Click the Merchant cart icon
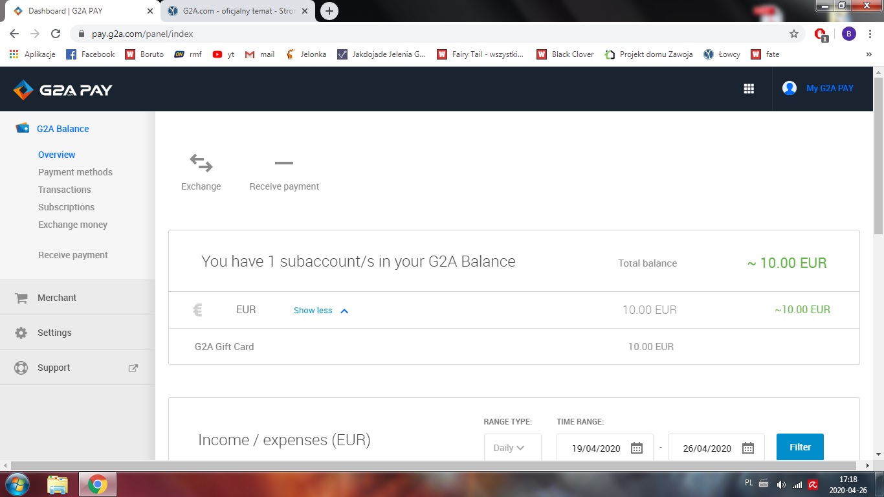The width and height of the screenshot is (884, 497). [21, 298]
